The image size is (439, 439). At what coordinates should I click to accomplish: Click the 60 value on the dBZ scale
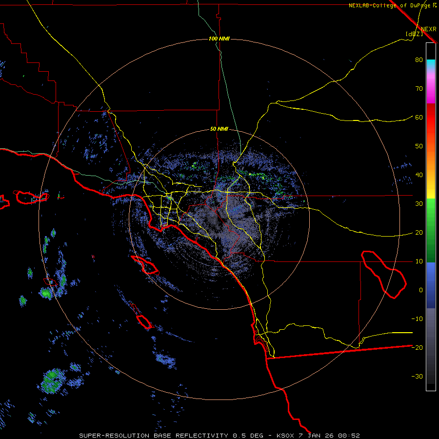(x=419, y=118)
